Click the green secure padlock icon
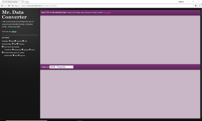Viewport: 202px width, 121px height. coord(13,6)
